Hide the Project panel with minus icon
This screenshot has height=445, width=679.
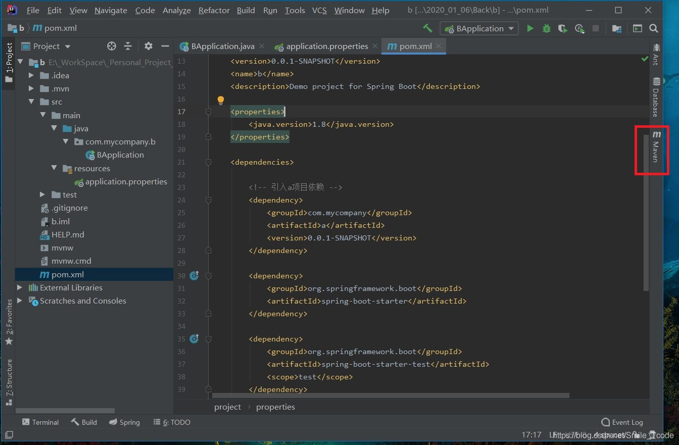pos(165,46)
